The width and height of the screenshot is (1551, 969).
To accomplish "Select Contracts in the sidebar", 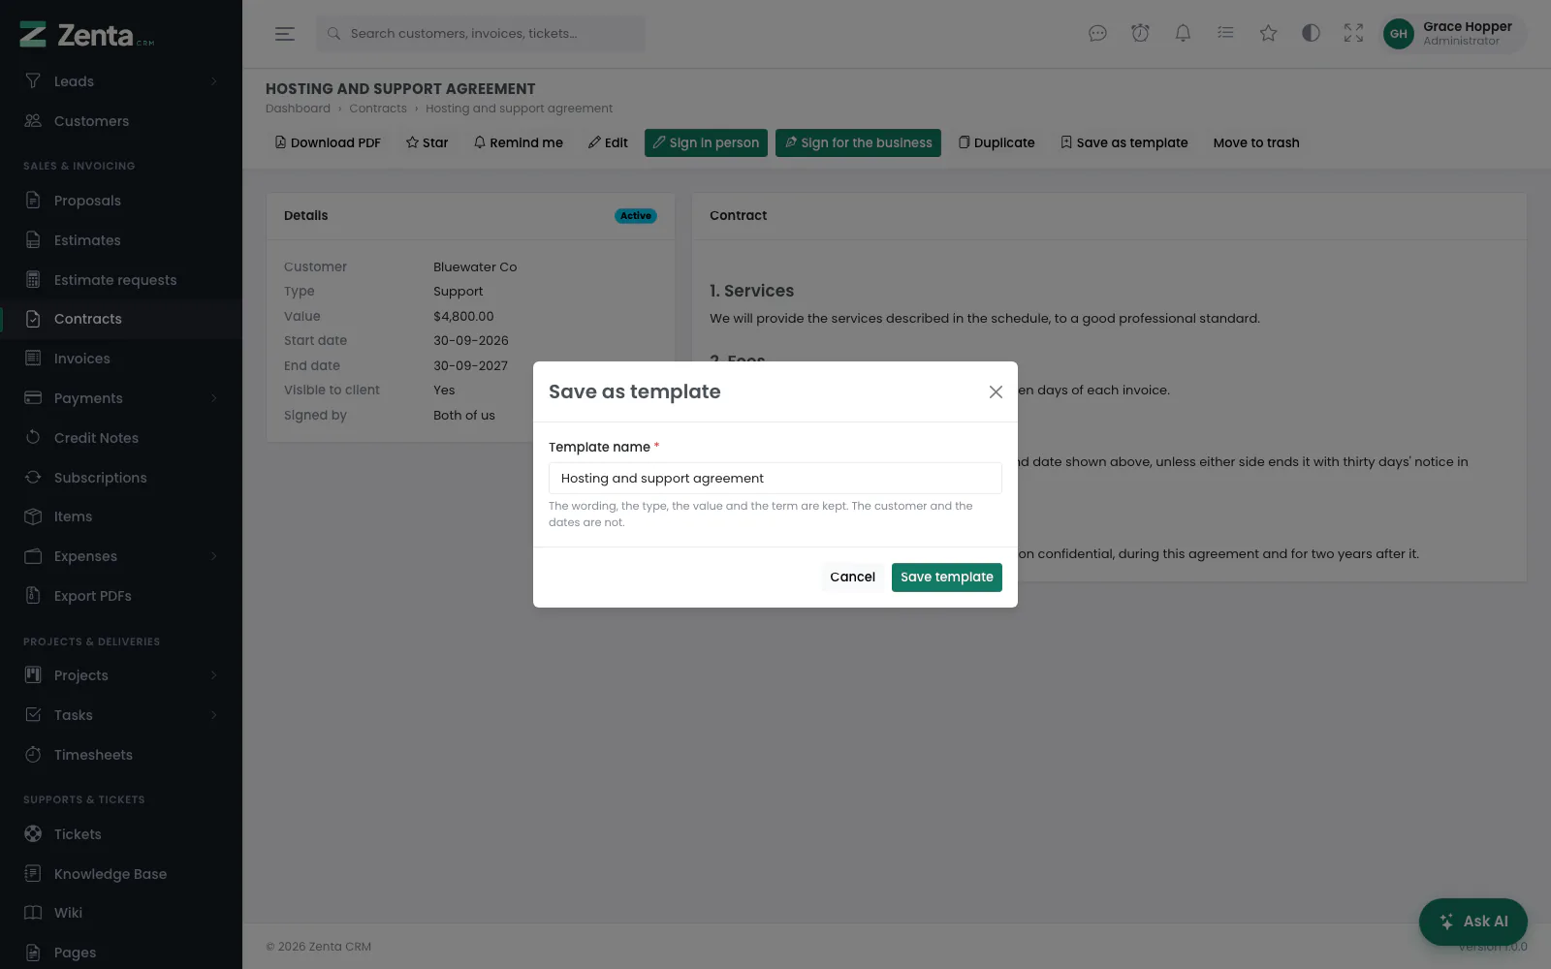I will click(x=121, y=319).
